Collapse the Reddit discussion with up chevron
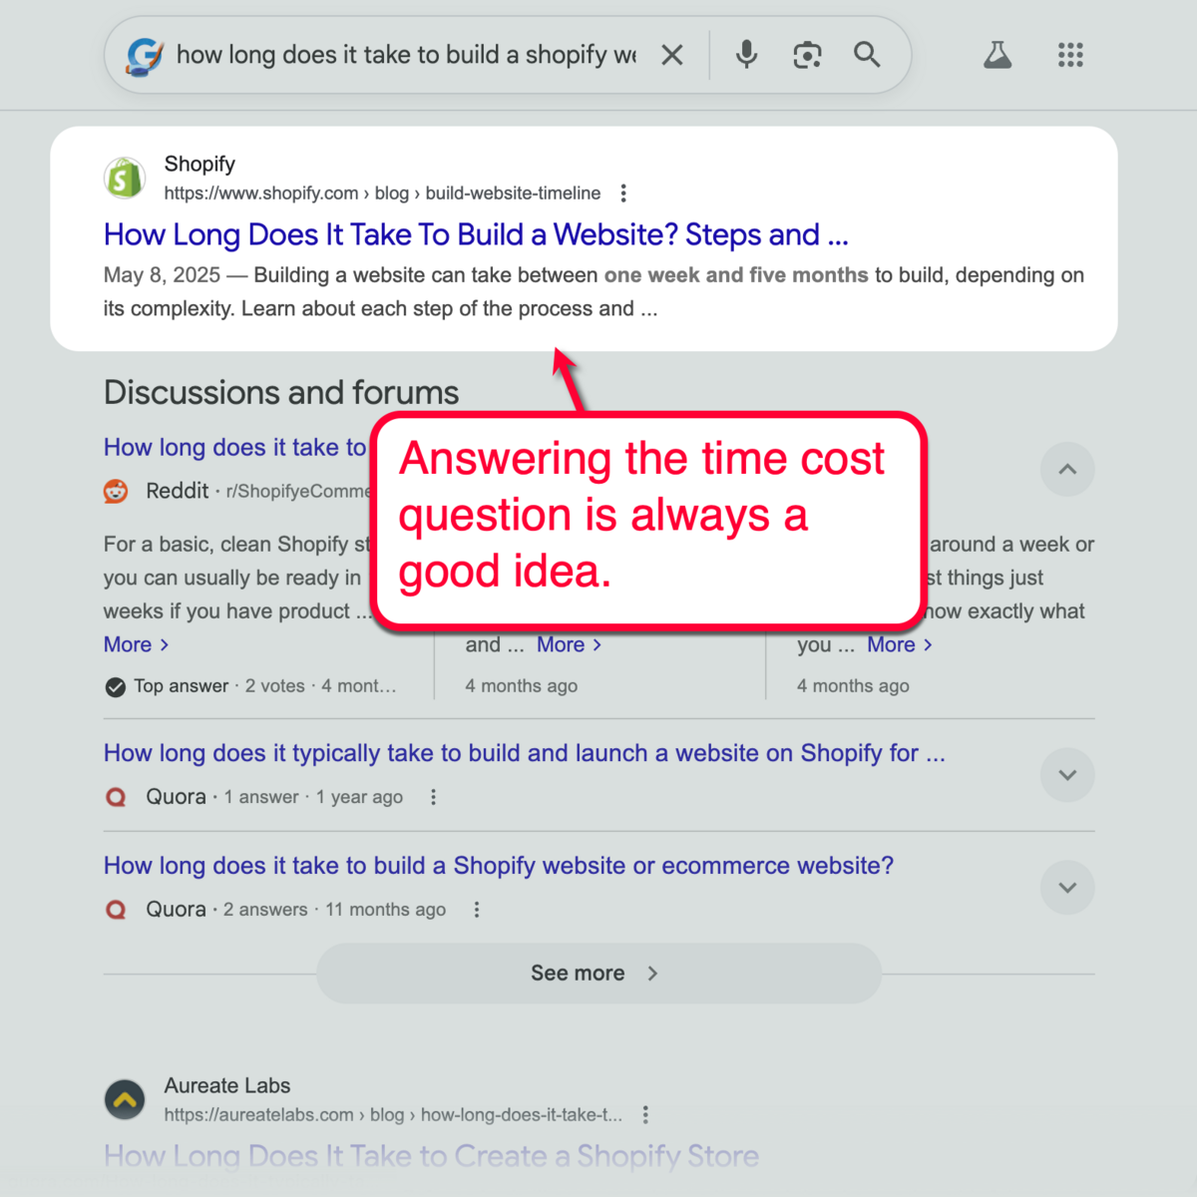This screenshot has height=1197, width=1197. tap(1067, 469)
